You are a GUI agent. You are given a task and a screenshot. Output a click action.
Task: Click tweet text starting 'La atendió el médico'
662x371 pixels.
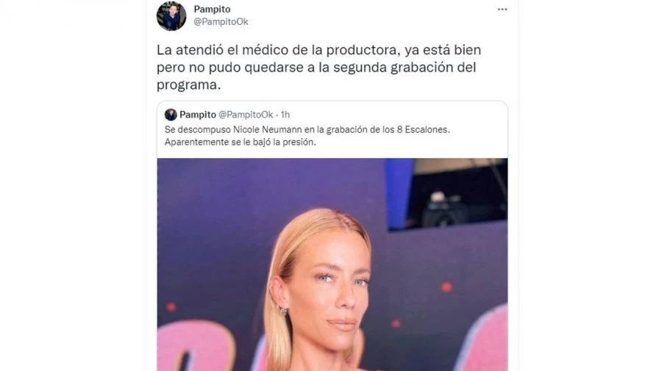(318, 68)
